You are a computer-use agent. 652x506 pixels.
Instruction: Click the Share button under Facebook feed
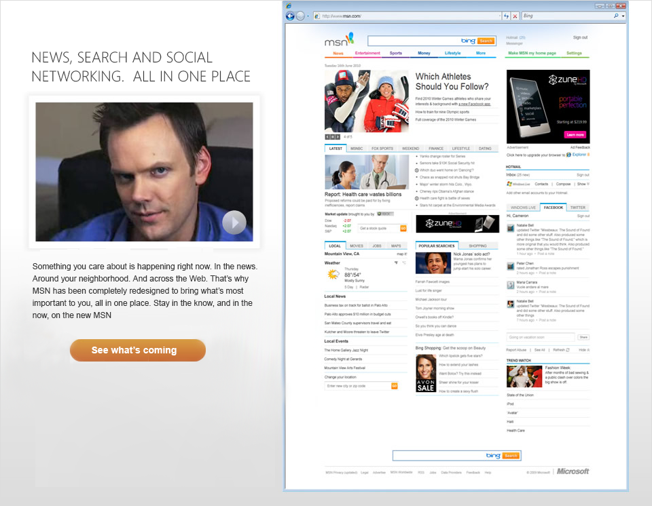(x=583, y=337)
